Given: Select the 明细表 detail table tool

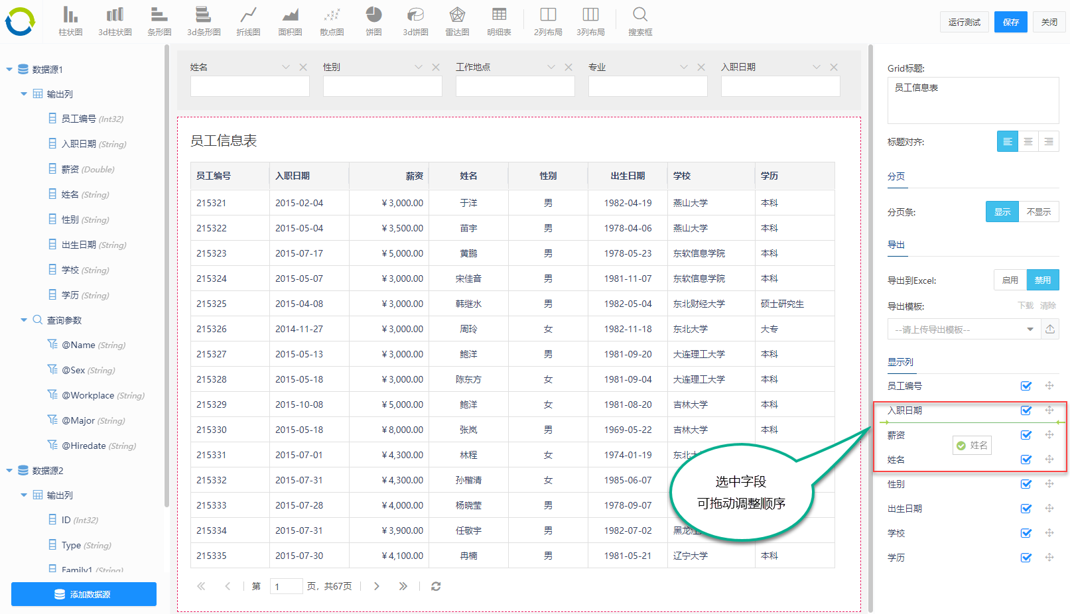Looking at the screenshot, I should coord(499,21).
